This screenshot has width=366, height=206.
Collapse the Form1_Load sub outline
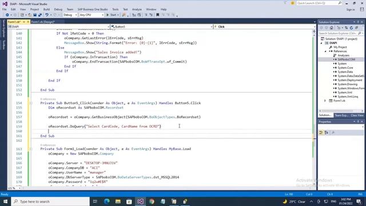pos(31,149)
